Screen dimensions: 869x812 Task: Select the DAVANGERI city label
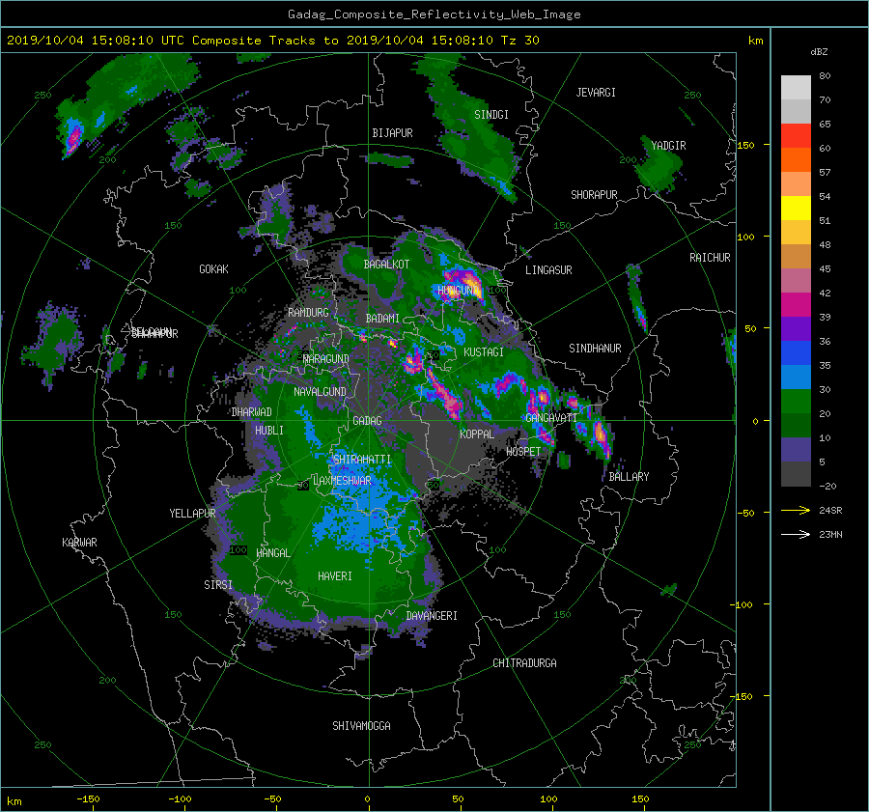[x=432, y=616]
